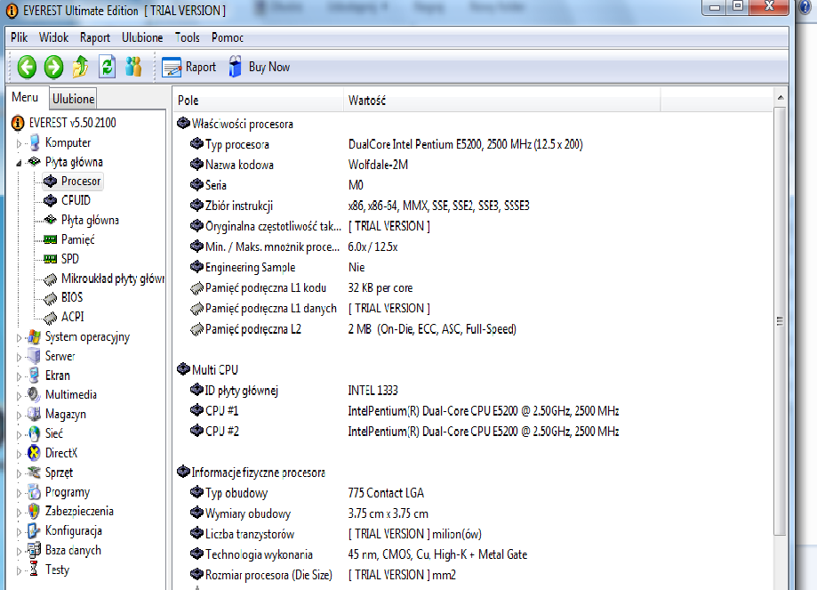Open the Ulubione menu in menu bar
The height and width of the screenshot is (590, 817).
(142, 37)
